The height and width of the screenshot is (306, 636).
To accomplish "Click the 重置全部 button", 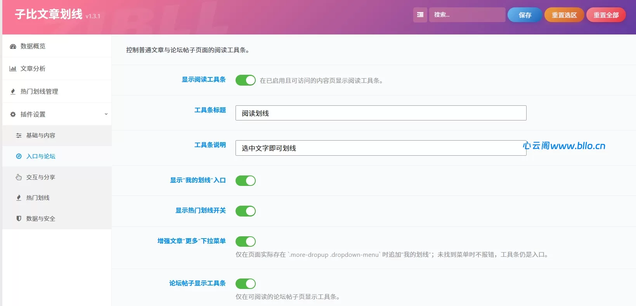I will 606,15.
